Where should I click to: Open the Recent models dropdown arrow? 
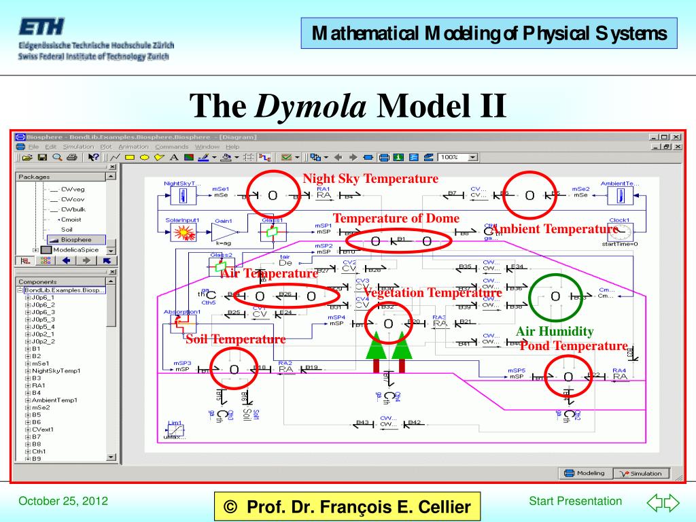click(326, 157)
